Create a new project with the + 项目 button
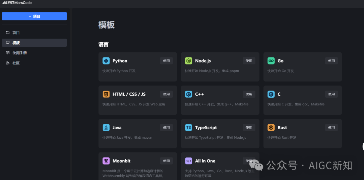The height and width of the screenshot is (180, 364). point(34,16)
